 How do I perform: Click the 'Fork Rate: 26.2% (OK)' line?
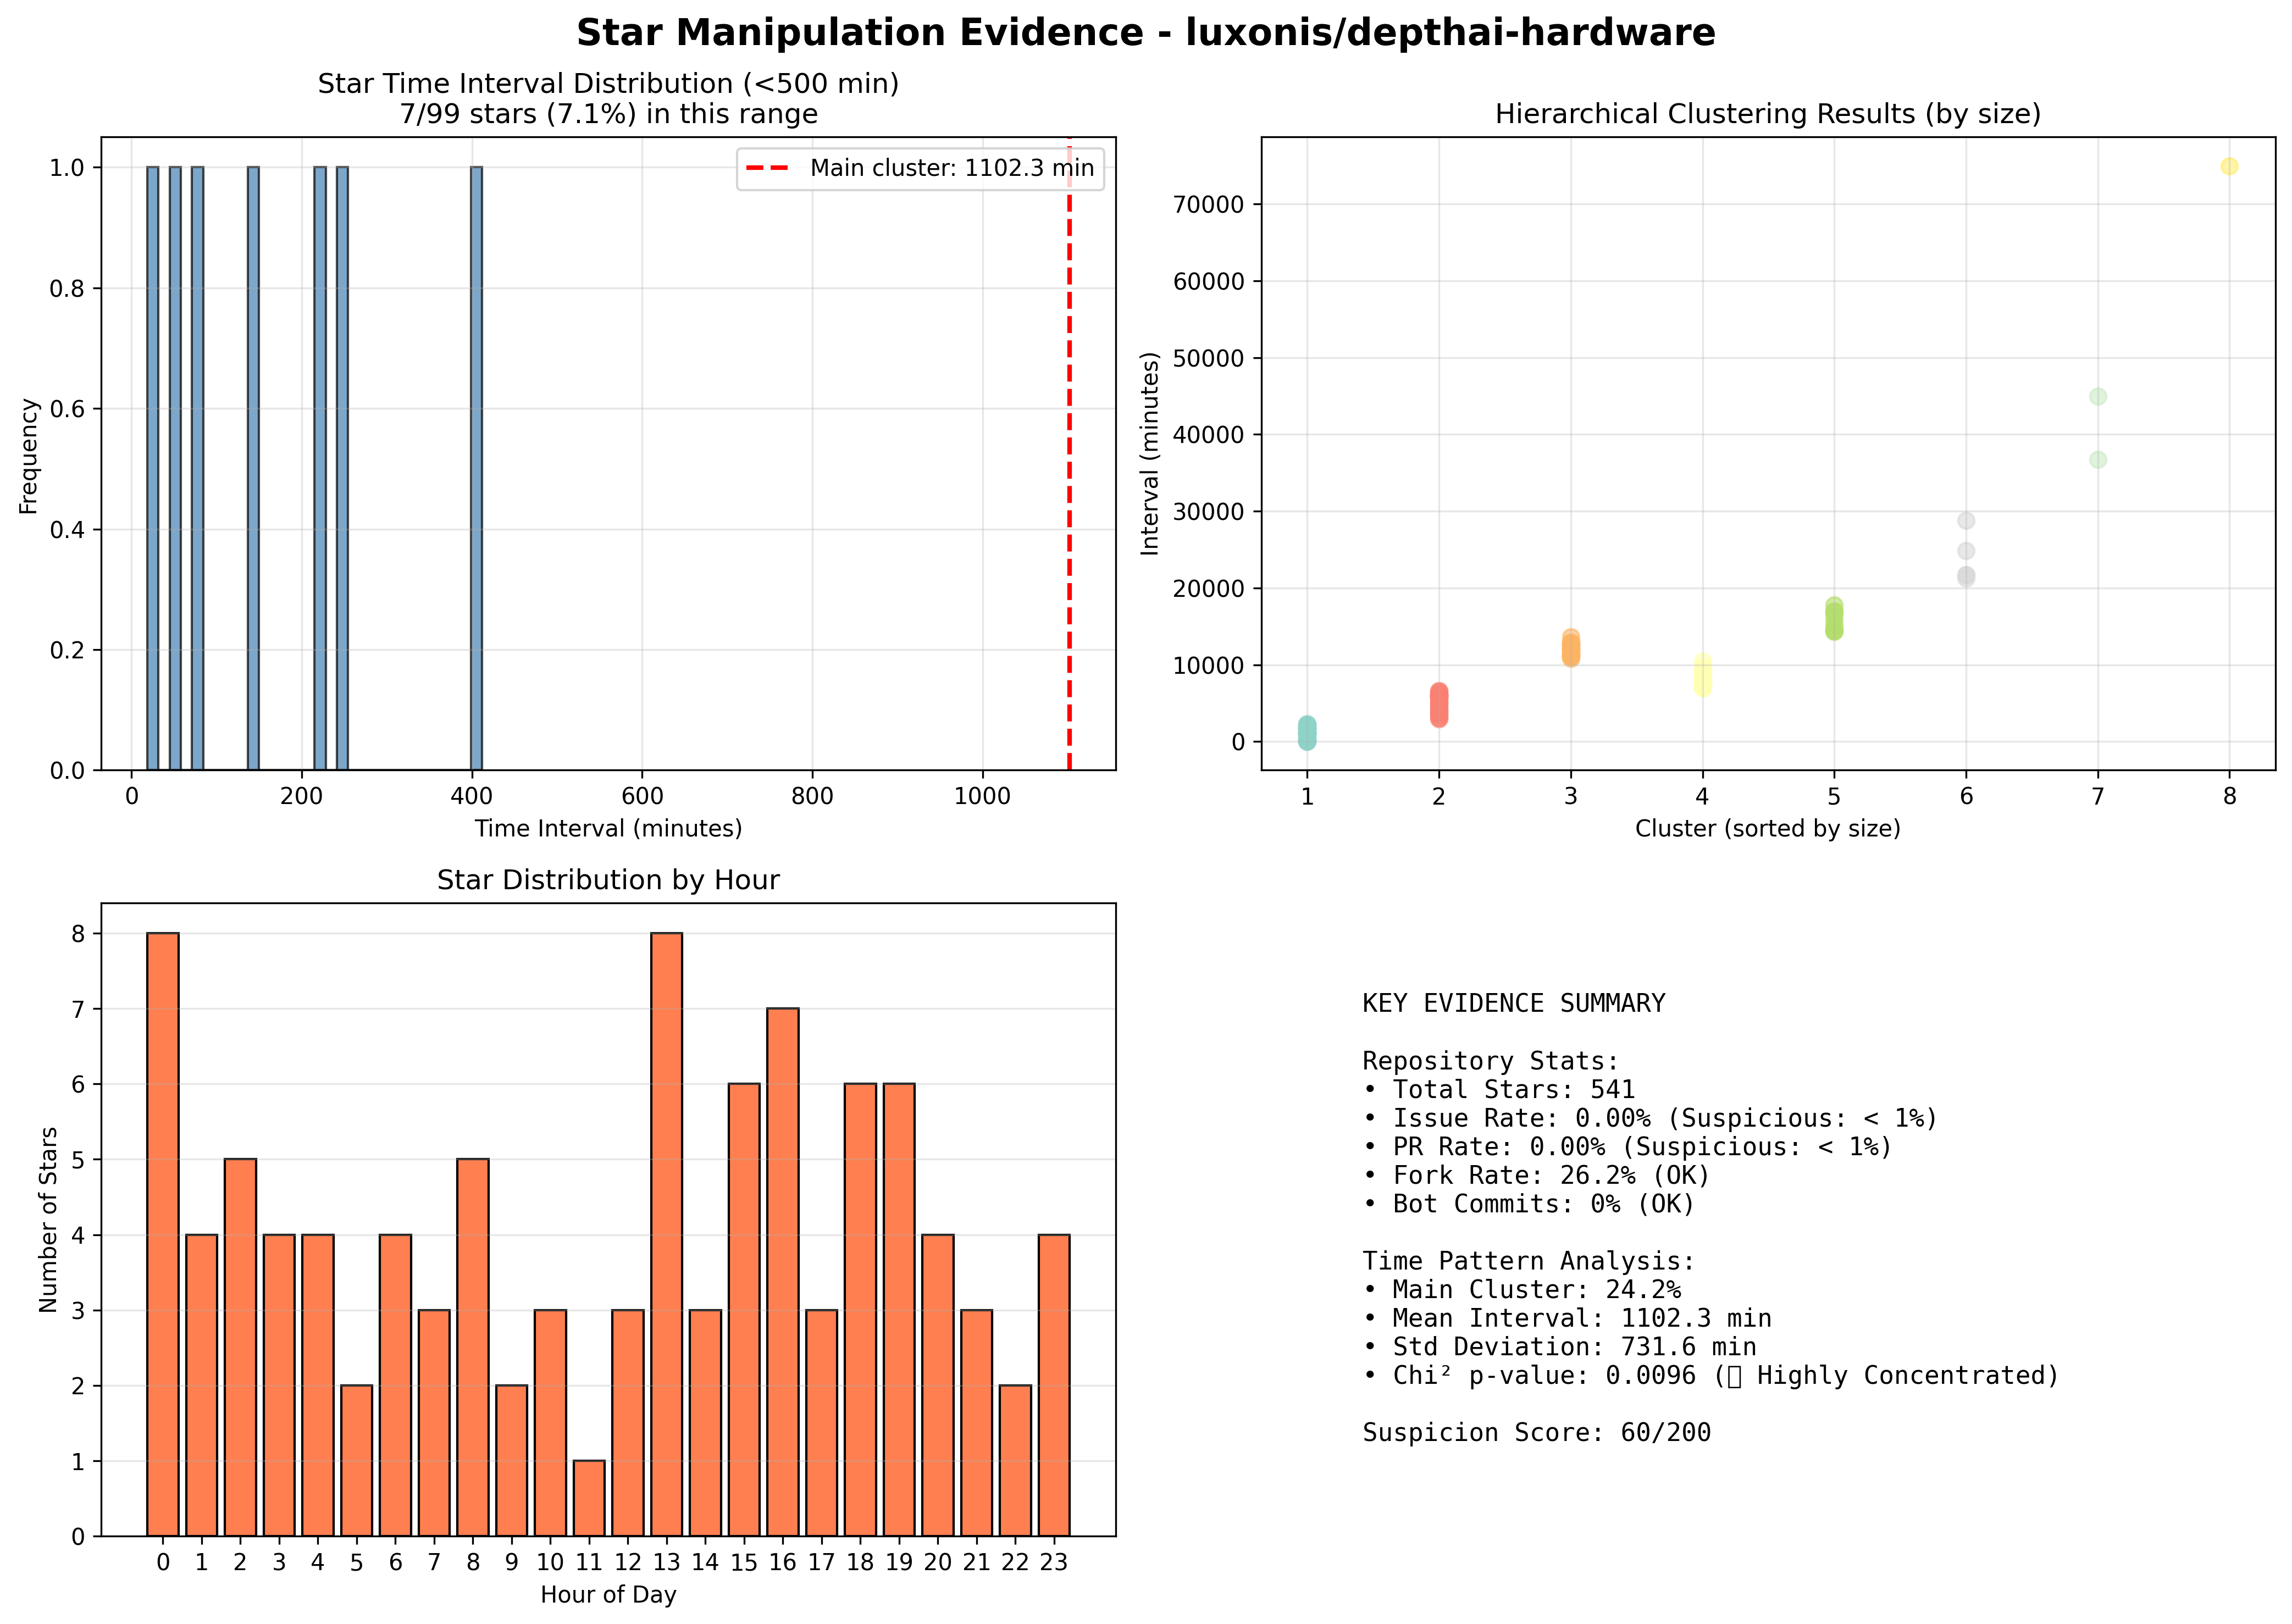[1536, 1175]
